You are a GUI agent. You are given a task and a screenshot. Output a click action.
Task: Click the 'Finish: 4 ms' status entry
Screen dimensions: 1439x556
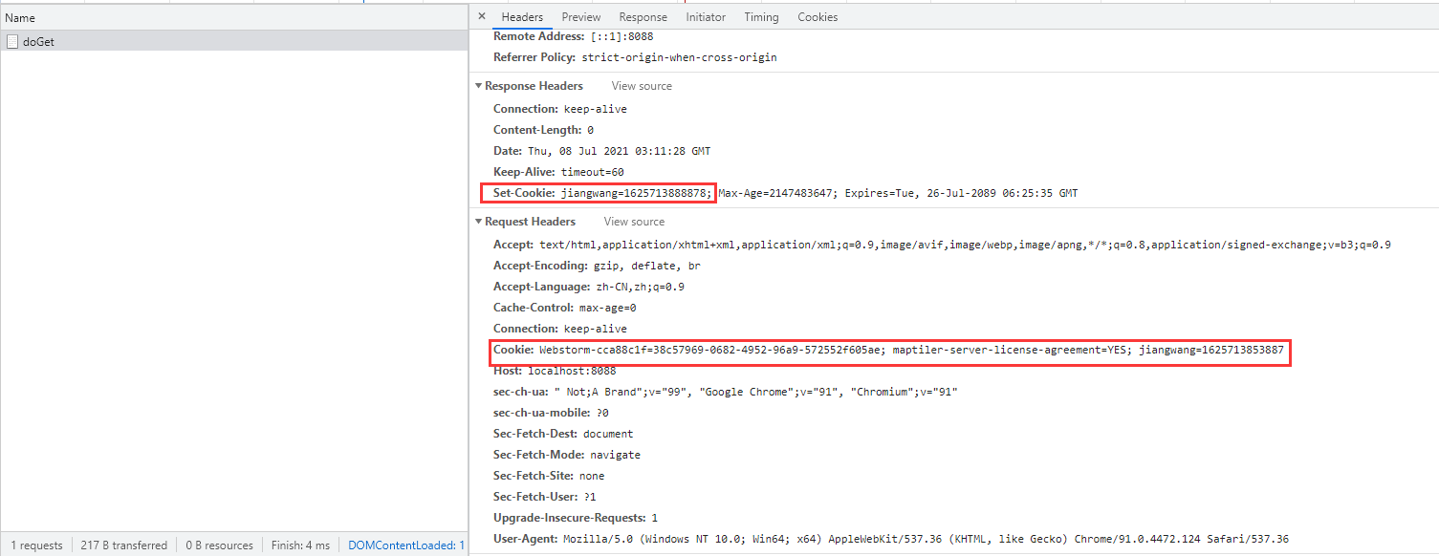pos(300,545)
